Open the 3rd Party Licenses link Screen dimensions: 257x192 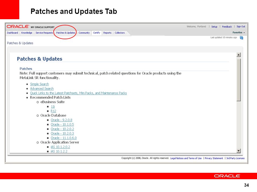click(x=235, y=158)
